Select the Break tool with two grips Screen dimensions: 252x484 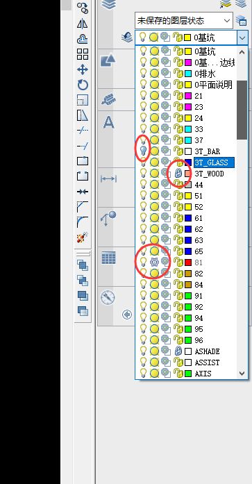[x=83, y=176]
